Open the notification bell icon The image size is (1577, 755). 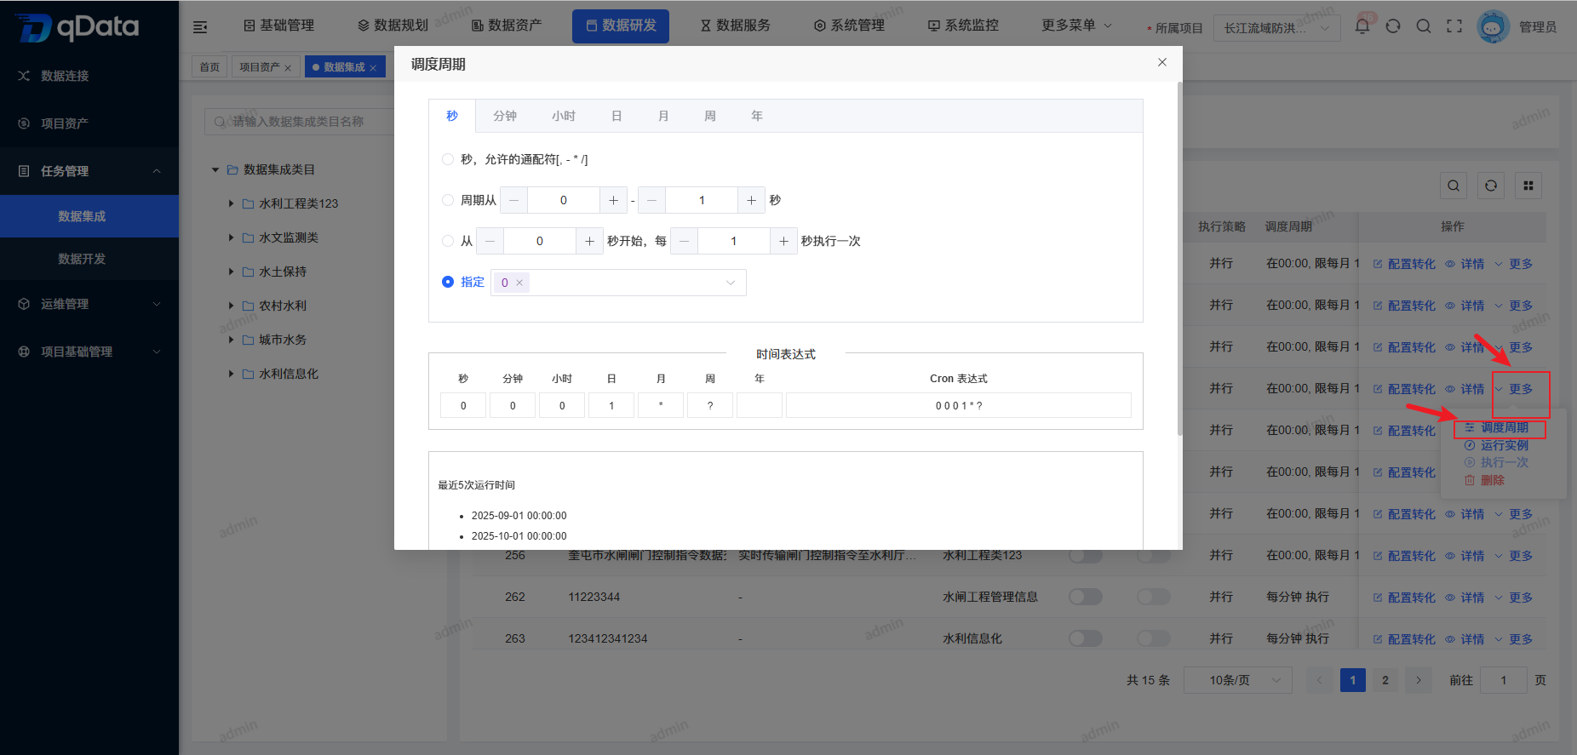click(1362, 26)
